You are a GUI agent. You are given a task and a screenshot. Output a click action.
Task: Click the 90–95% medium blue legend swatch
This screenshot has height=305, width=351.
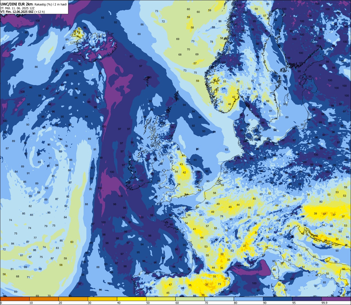click(x=278, y=299)
